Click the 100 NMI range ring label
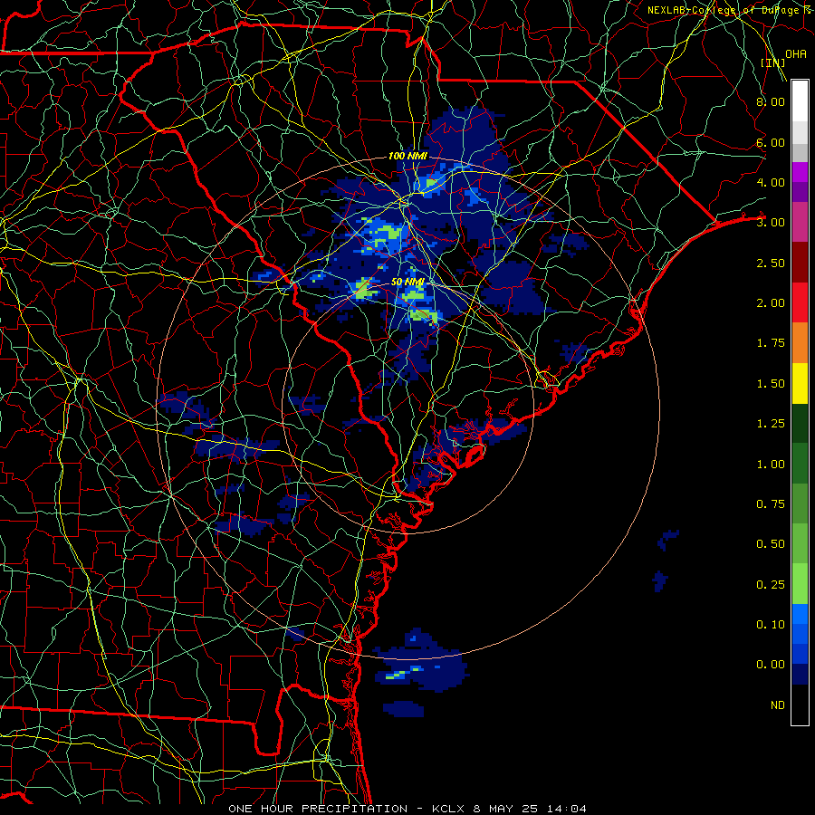The image size is (815, 815). tap(407, 156)
